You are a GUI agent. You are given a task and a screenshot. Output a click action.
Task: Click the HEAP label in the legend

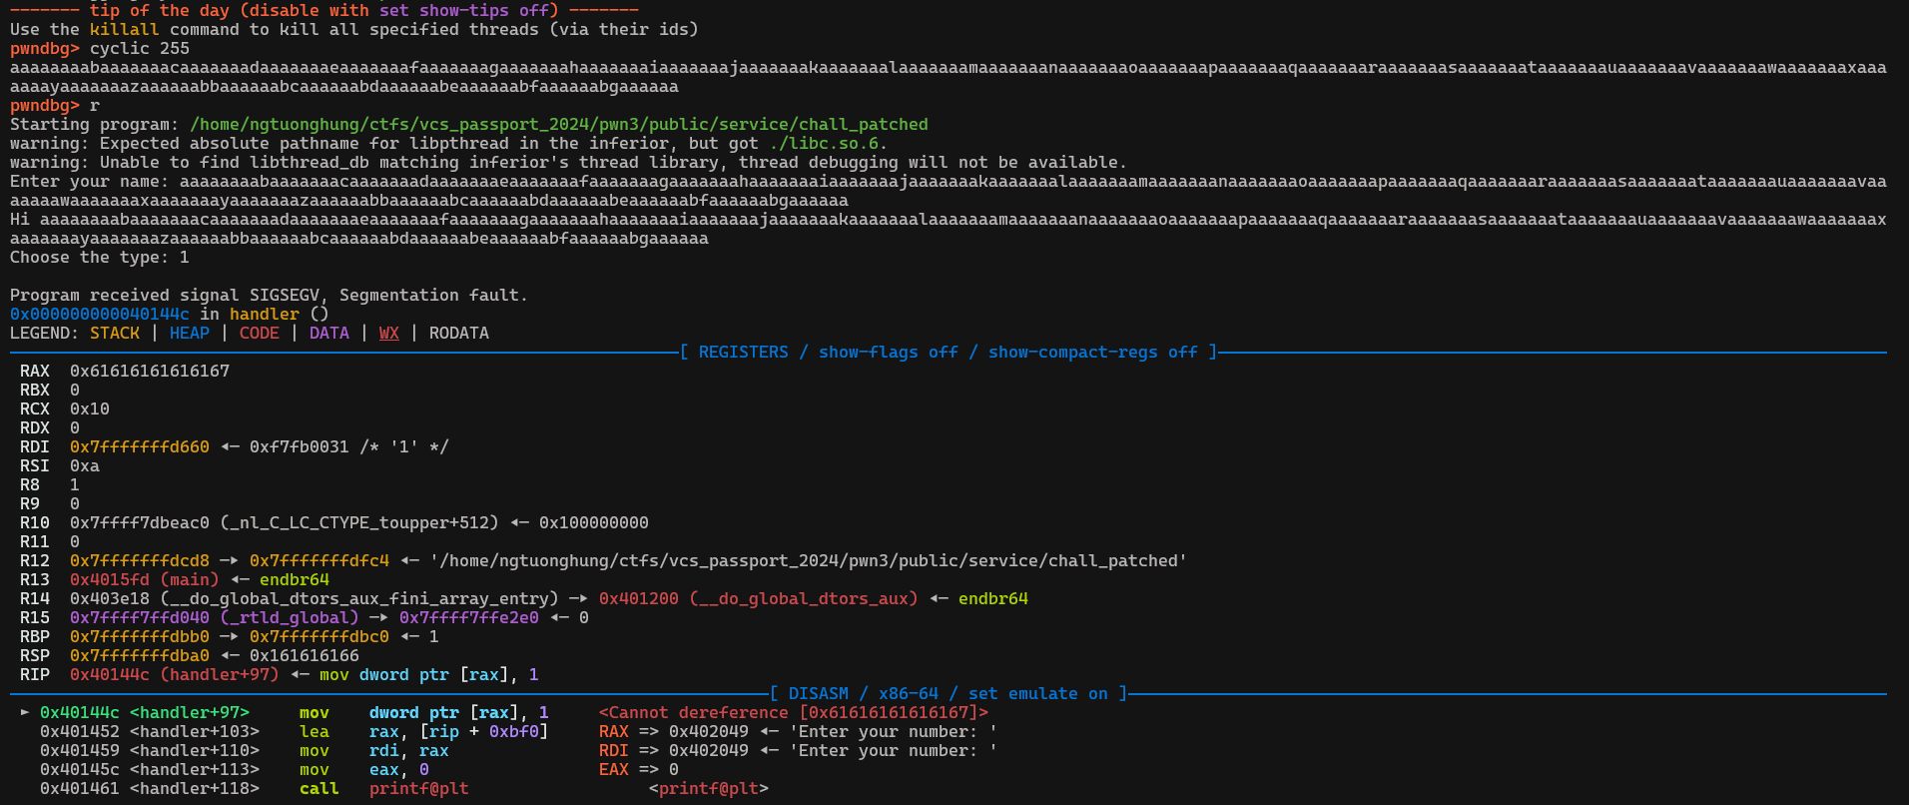[x=190, y=333]
